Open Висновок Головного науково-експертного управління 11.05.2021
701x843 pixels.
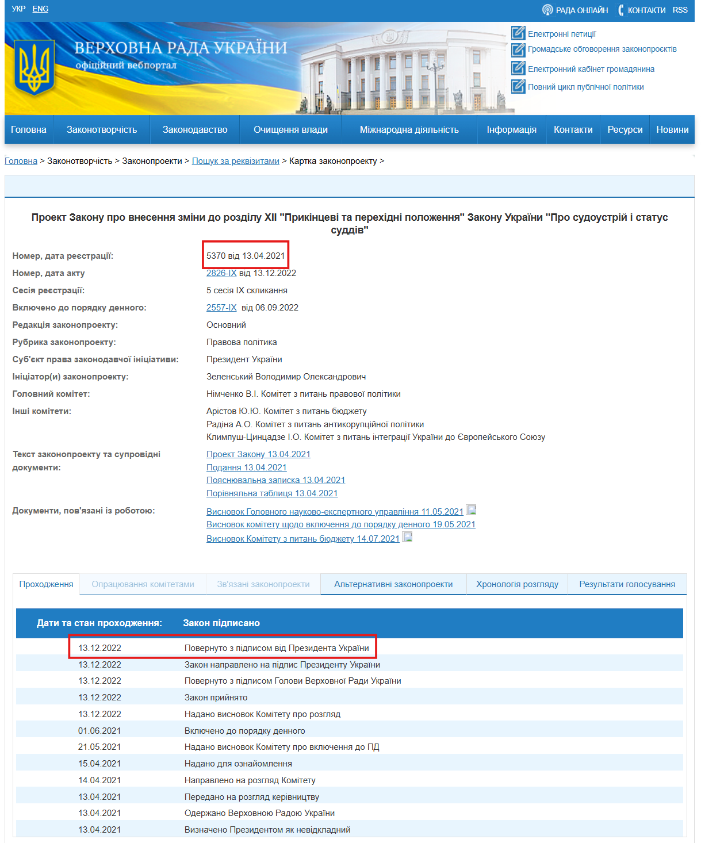(335, 512)
